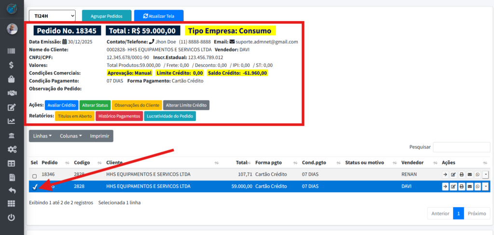Send the DAVI order via WhatsApp icon
The height and width of the screenshot is (235, 494).
pos(477,186)
